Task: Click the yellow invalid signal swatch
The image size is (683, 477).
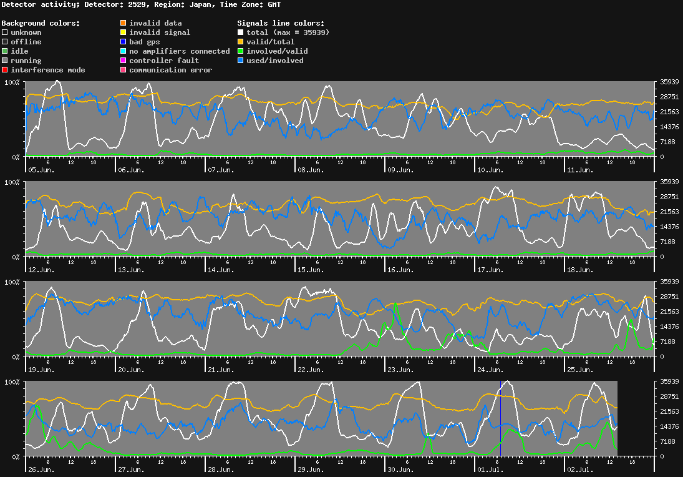Action: (124, 32)
